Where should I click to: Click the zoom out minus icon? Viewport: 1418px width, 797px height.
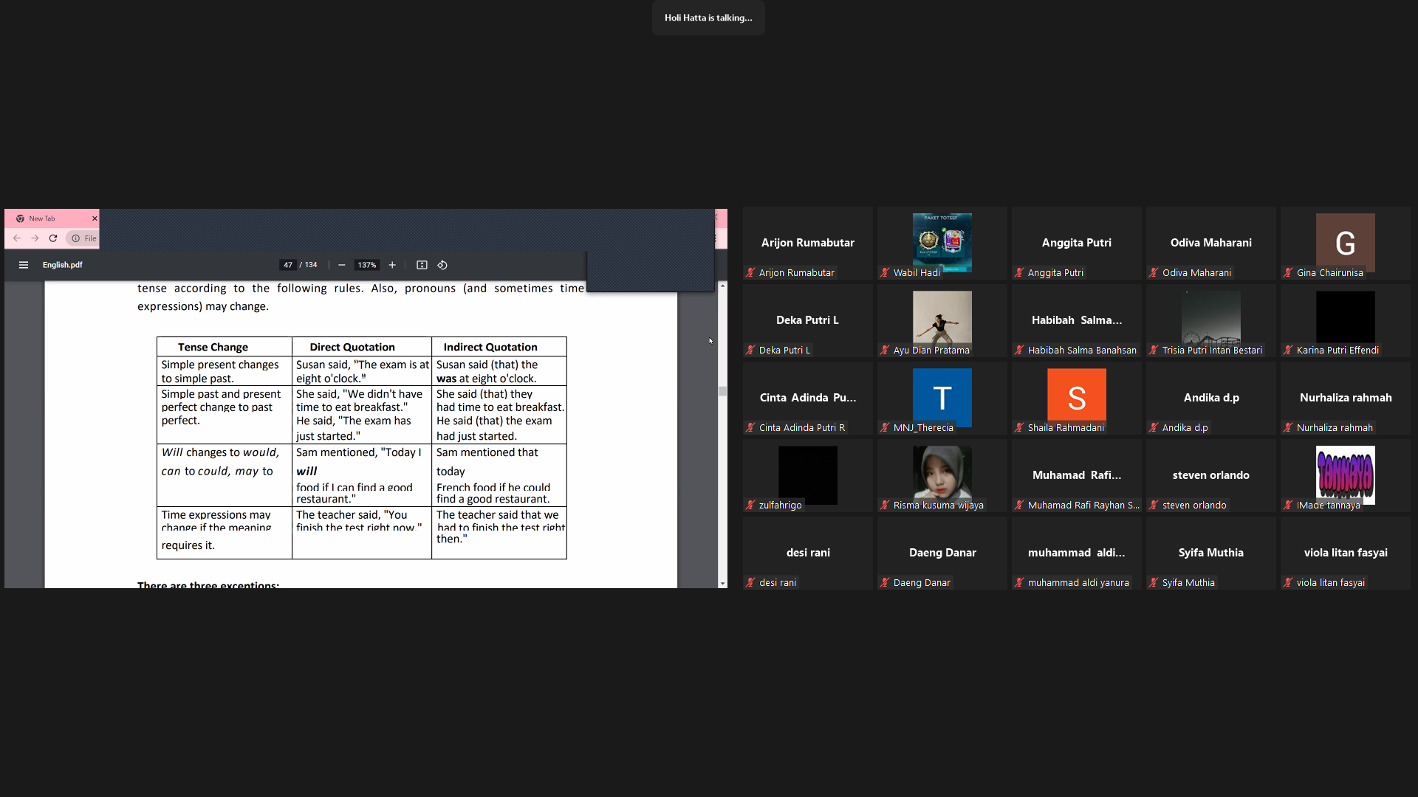342,265
